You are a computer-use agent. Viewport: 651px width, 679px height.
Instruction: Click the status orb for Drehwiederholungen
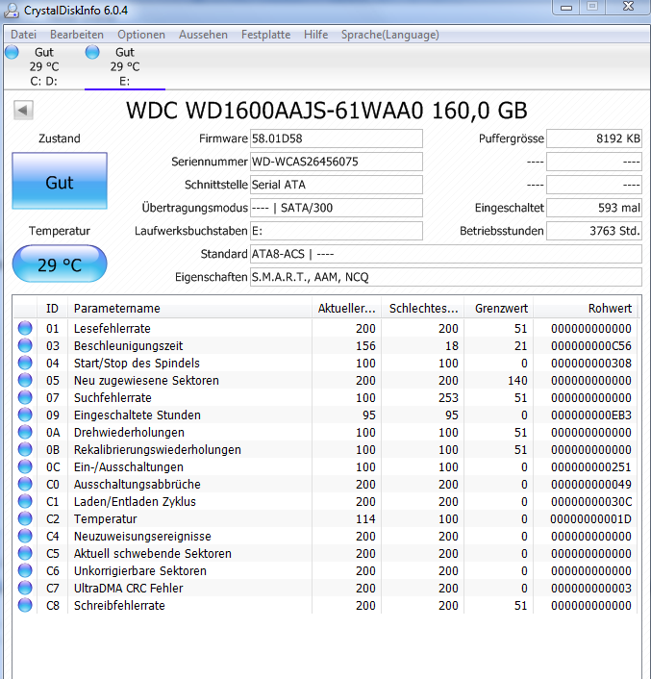click(25, 432)
